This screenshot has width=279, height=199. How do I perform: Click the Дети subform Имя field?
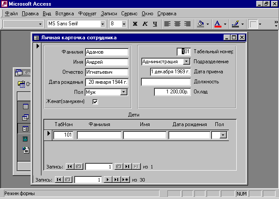pos(145,135)
